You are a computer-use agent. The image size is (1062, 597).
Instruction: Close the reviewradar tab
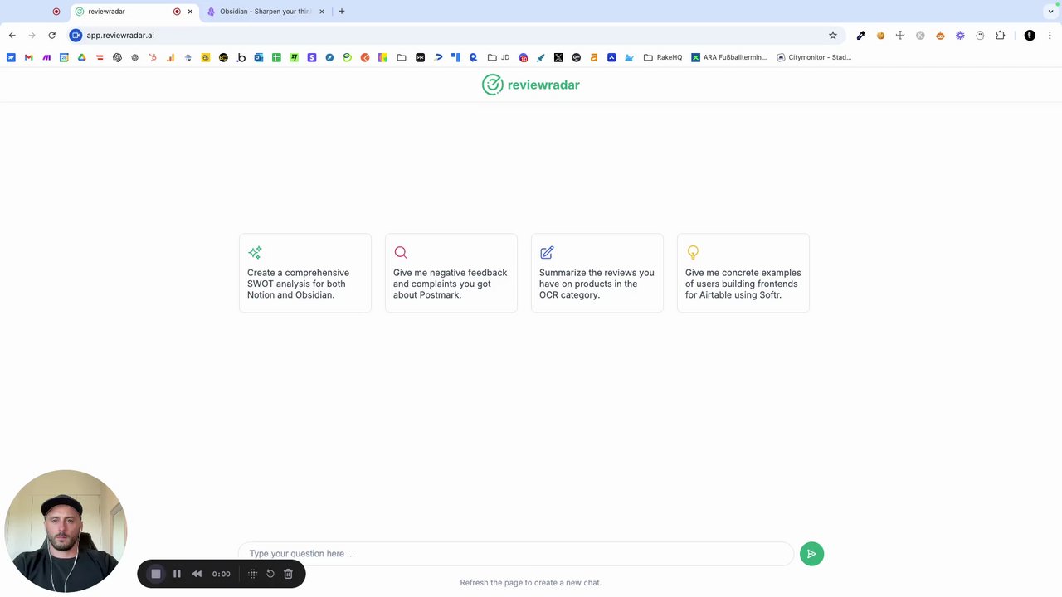tap(191, 12)
